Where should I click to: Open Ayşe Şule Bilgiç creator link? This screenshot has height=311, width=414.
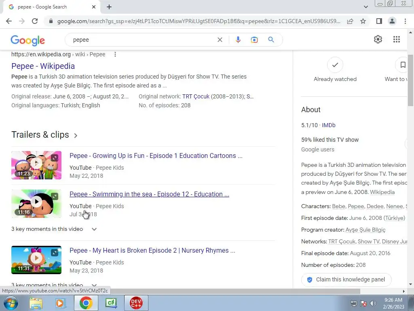(x=365, y=230)
